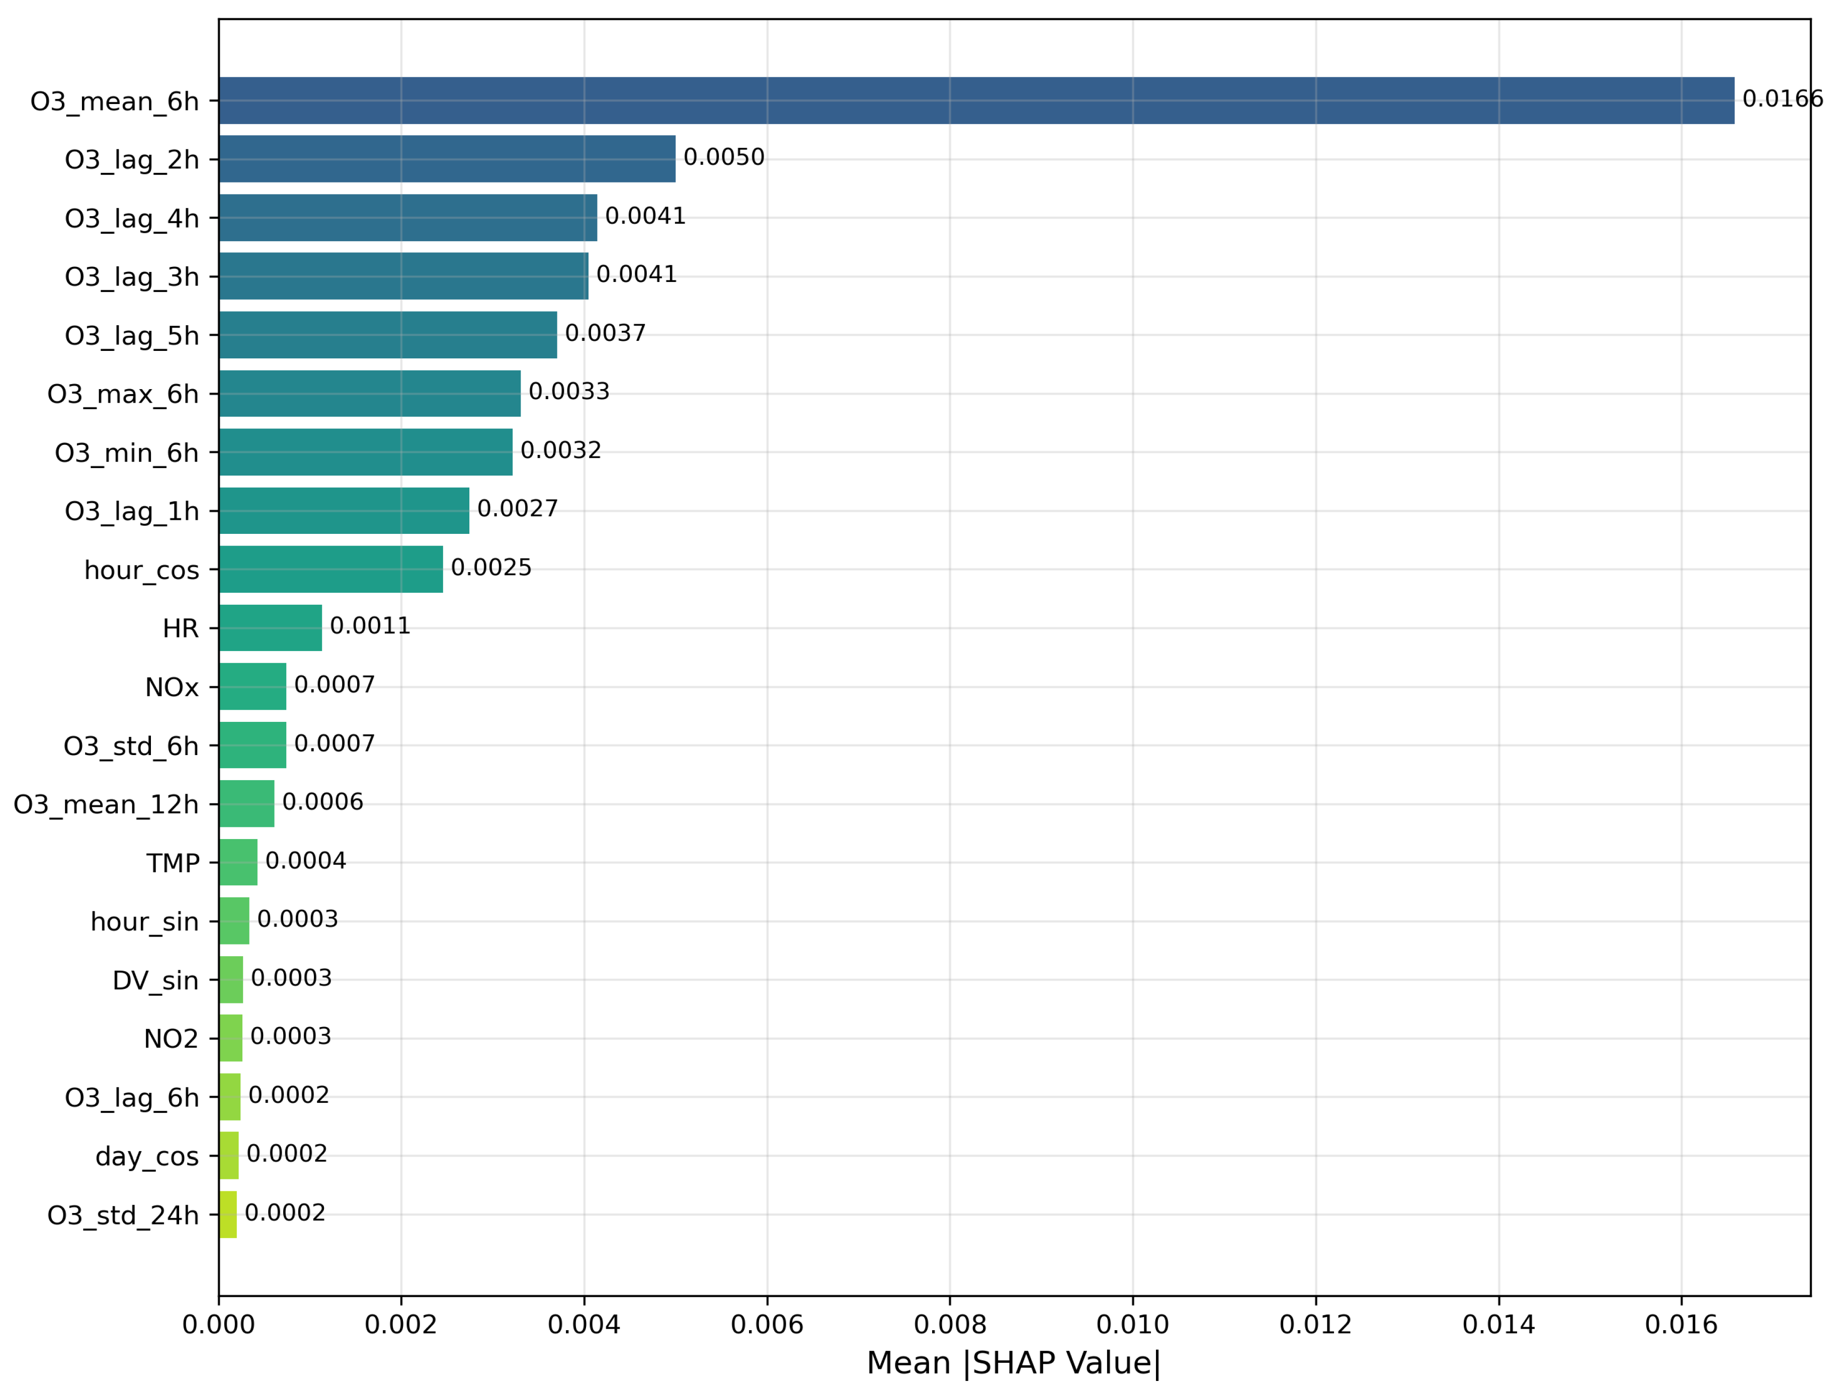
Task: Click the O3_mean_12h y-axis label
Action: click(x=107, y=804)
